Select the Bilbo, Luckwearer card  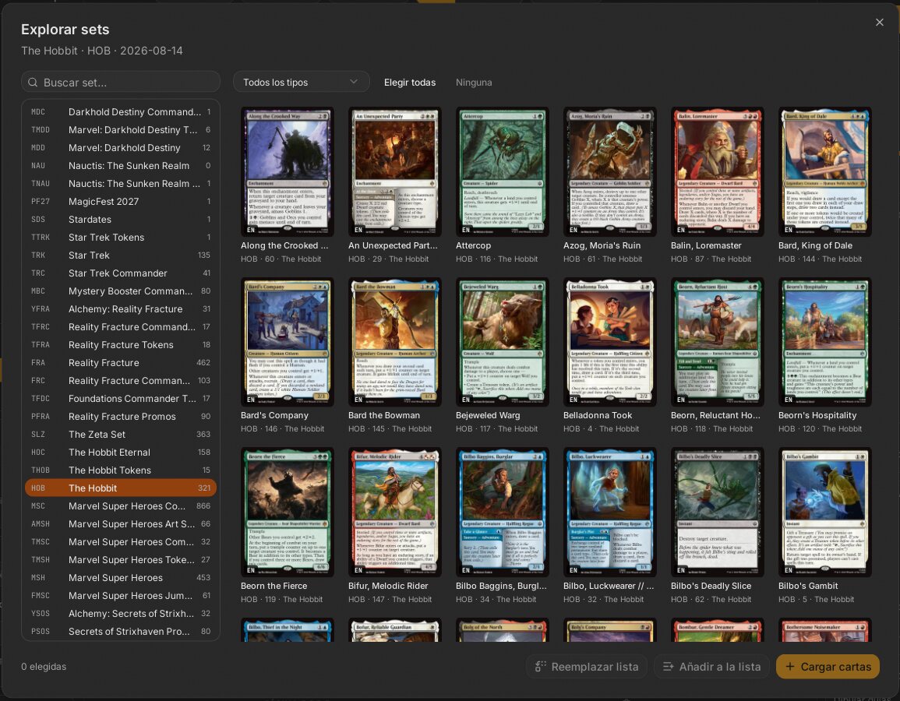click(x=609, y=513)
